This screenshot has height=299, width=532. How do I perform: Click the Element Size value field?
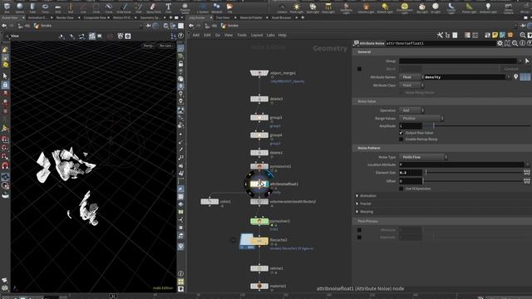(x=411, y=173)
